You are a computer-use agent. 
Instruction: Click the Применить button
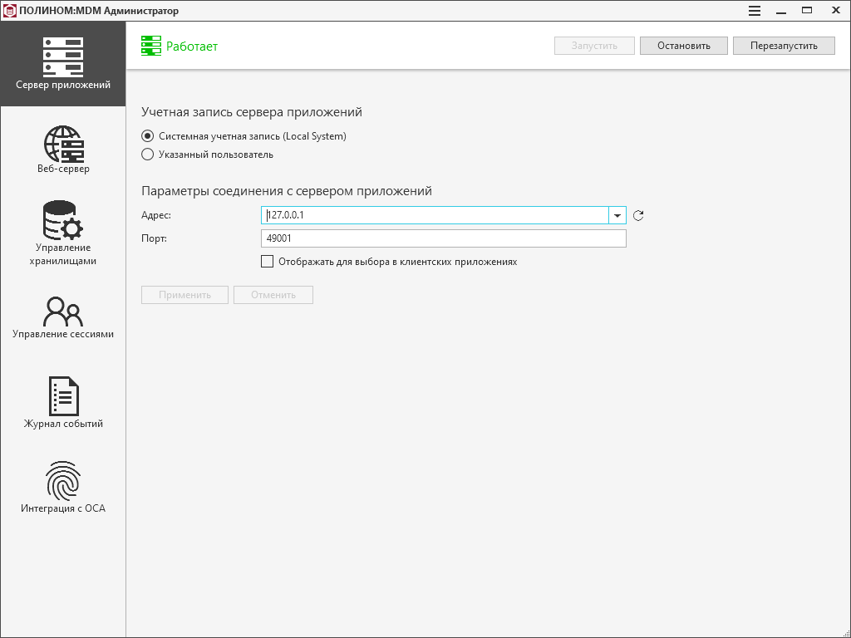[x=184, y=295]
